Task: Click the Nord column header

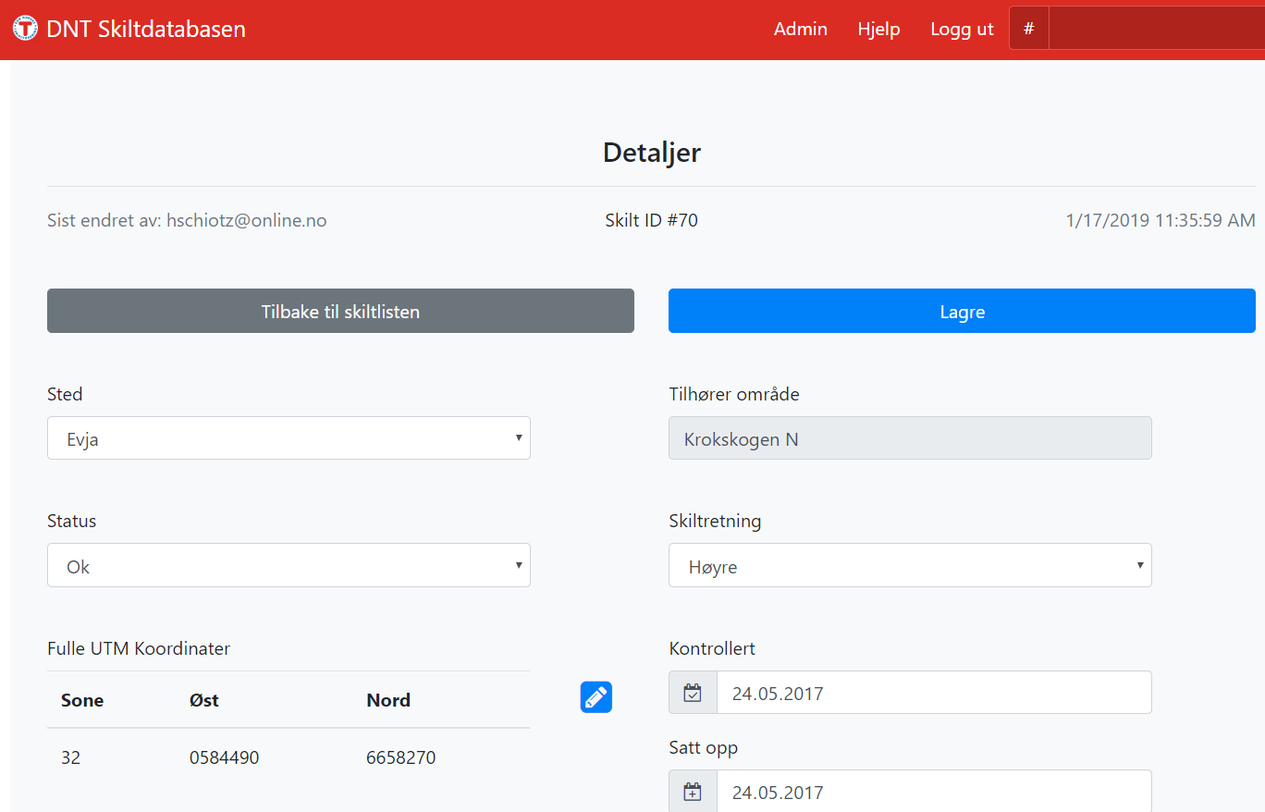Action: 388,700
